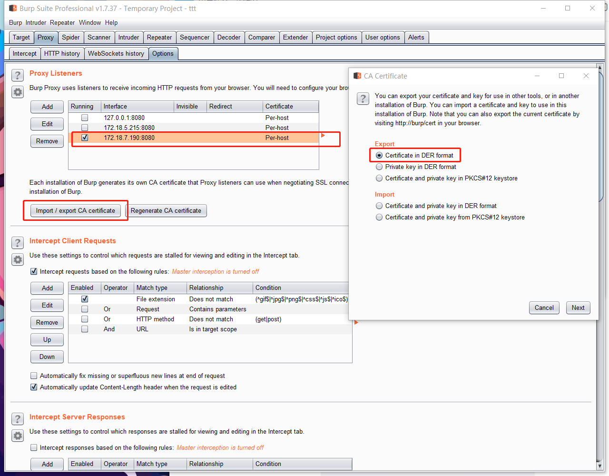Screen dimensions: 609x476
Task: Open the Window menu
Action: coord(90,22)
